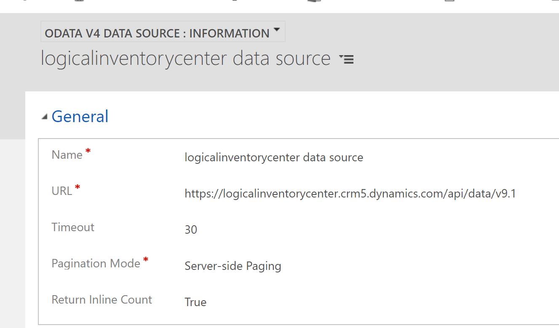Image resolution: width=559 pixels, height=328 pixels.
Task: Click the Return Inline Count label
Action: pyautogui.click(x=102, y=300)
